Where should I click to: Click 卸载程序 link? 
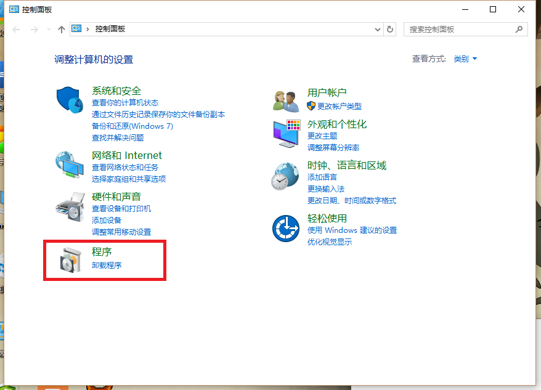[x=107, y=266]
